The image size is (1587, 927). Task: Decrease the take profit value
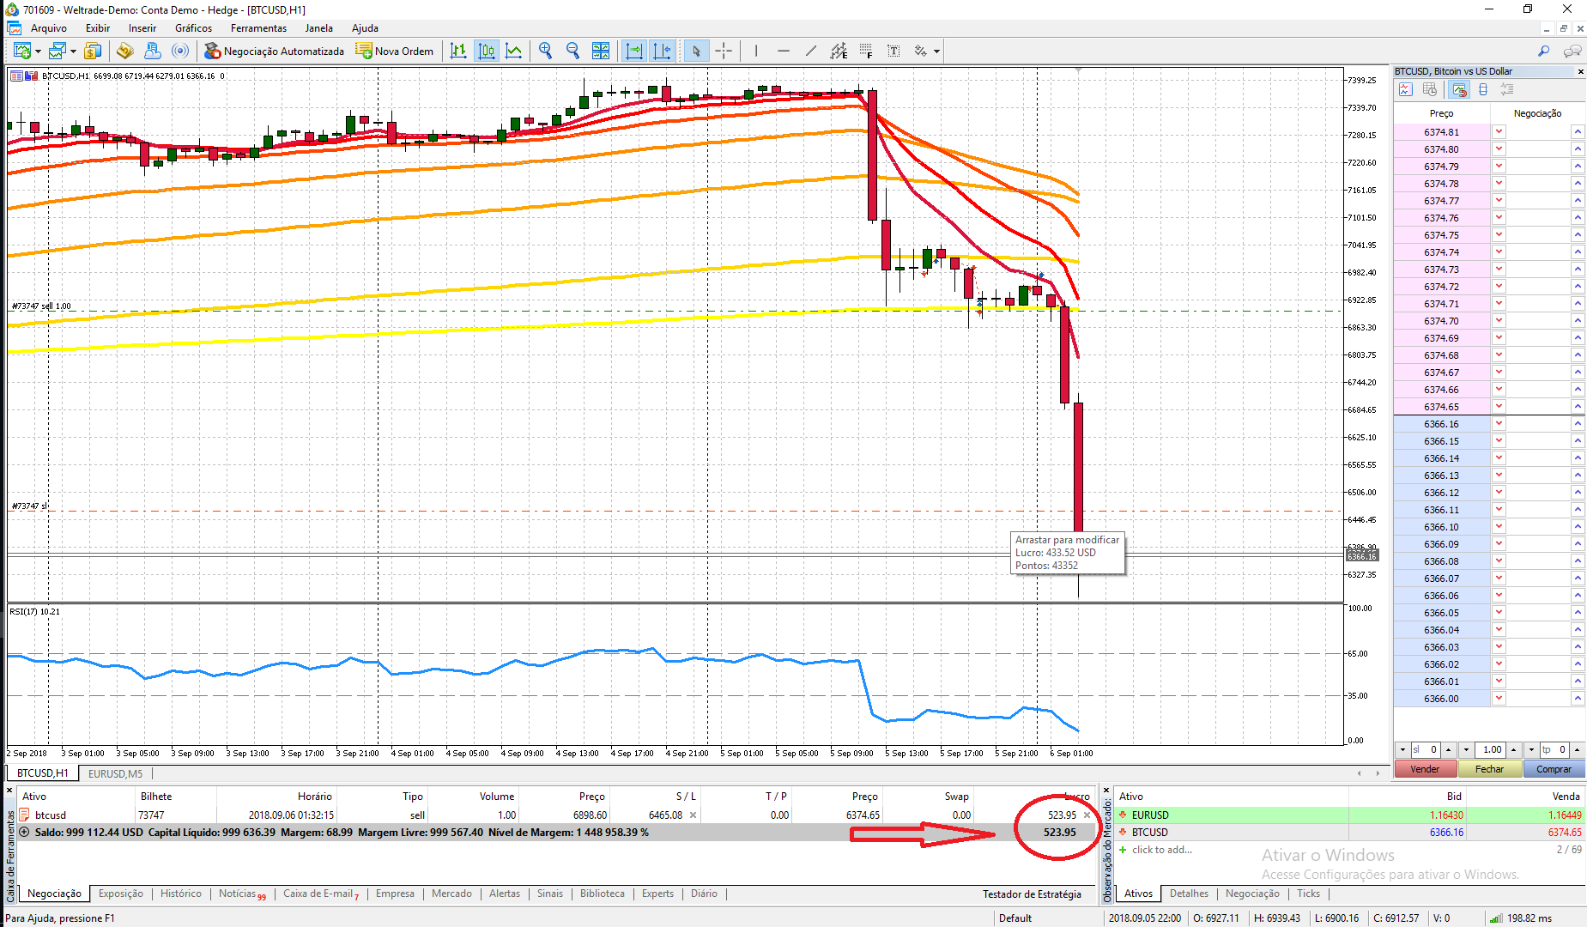(1531, 750)
